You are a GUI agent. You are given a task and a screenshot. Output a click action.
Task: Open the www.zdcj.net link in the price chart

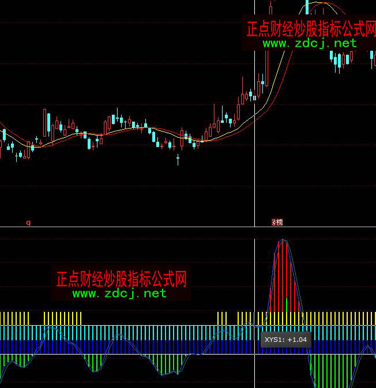[310, 43]
